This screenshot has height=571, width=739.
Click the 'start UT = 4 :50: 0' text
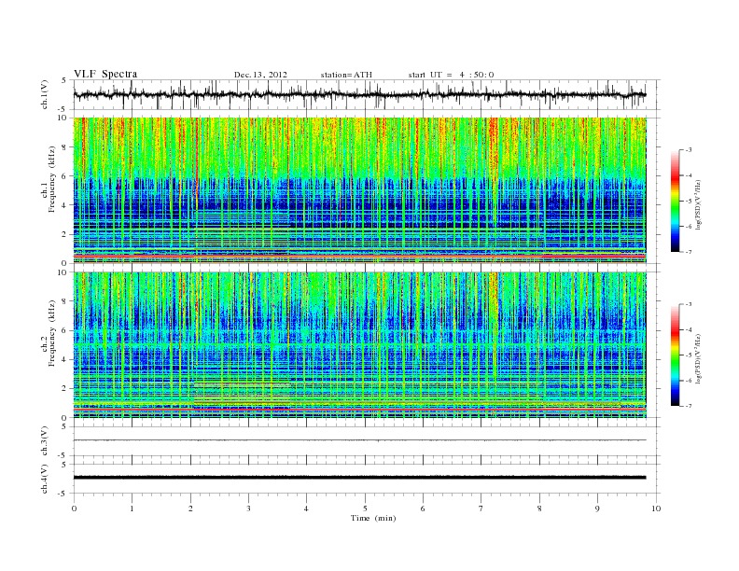tap(451, 75)
